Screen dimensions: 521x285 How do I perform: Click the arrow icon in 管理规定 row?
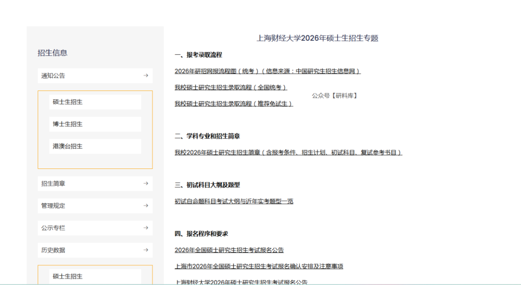coord(145,206)
